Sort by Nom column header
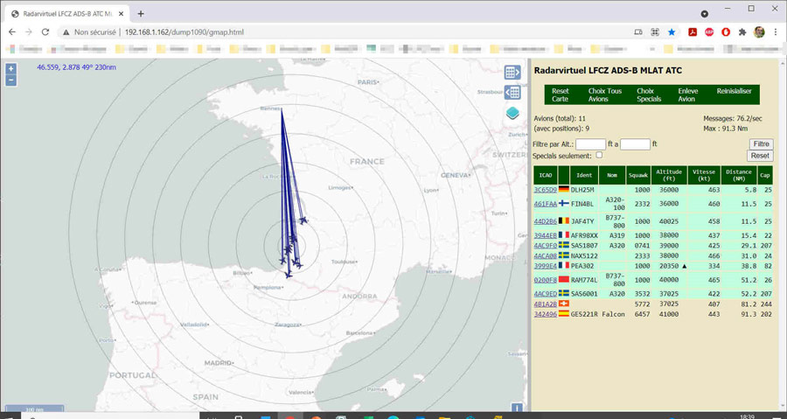The width and height of the screenshot is (787, 419). coord(612,175)
